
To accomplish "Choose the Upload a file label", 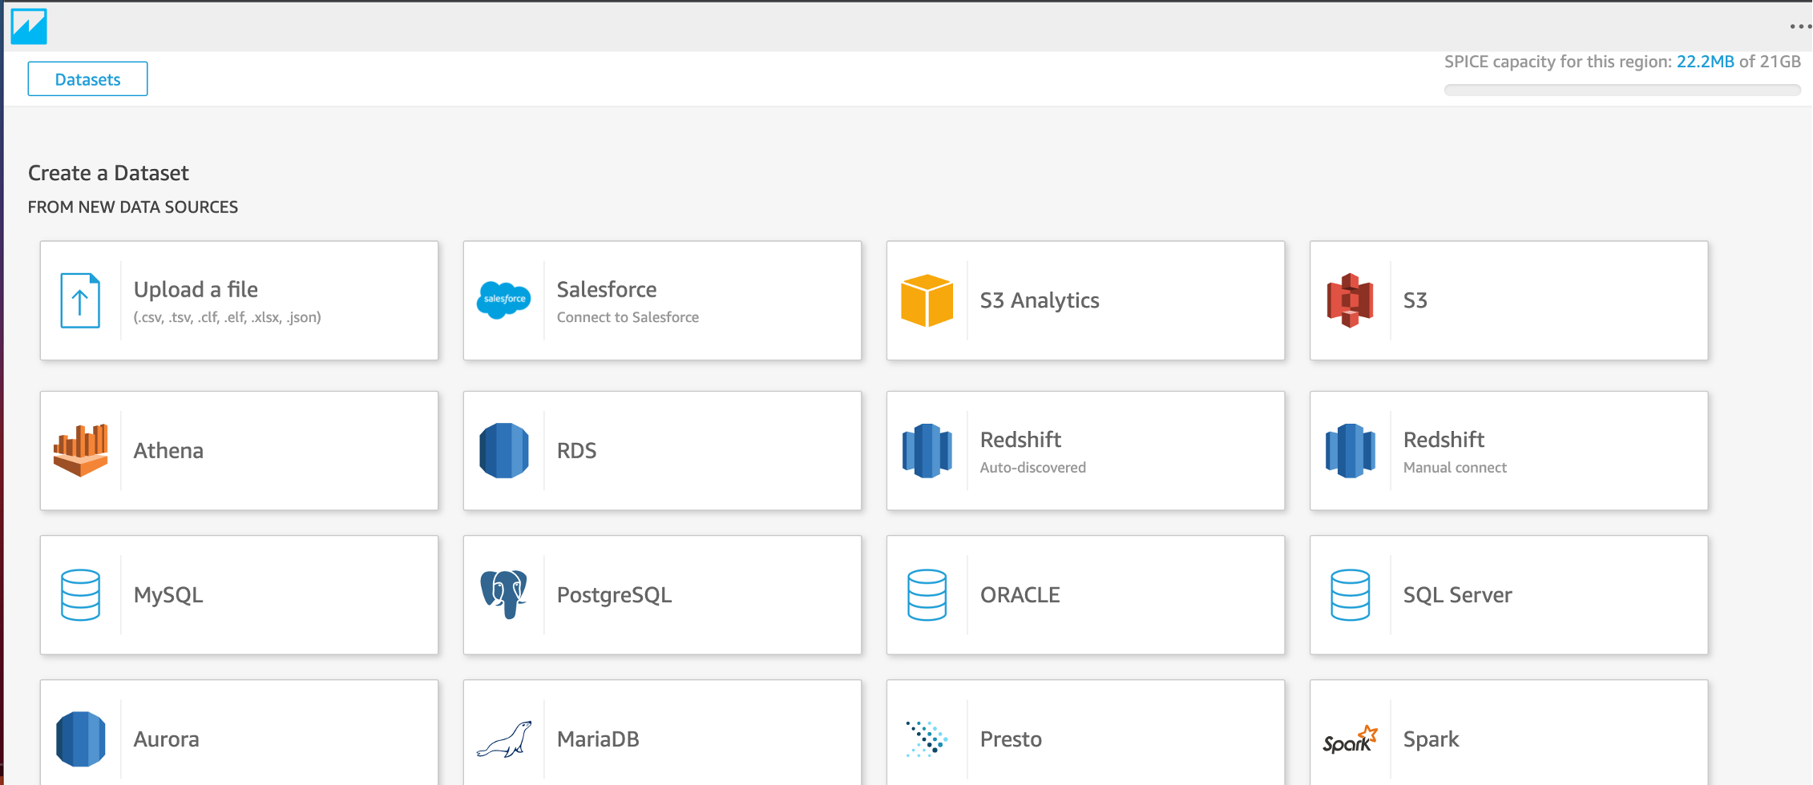I will click(196, 289).
